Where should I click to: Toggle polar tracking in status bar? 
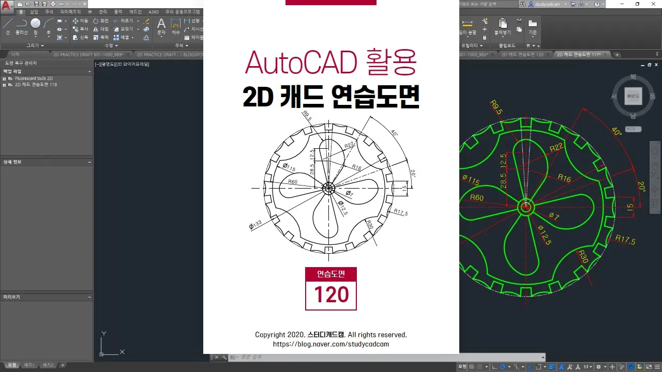pyautogui.click(x=503, y=367)
